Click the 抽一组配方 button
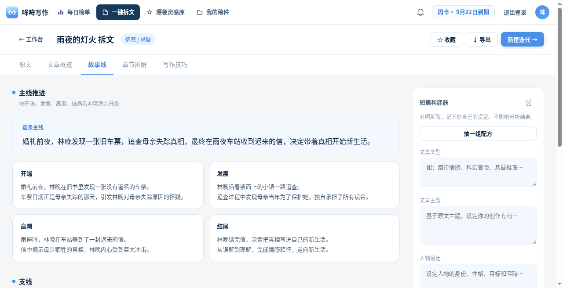Viewport: 563px width, 288px height. 478,133
